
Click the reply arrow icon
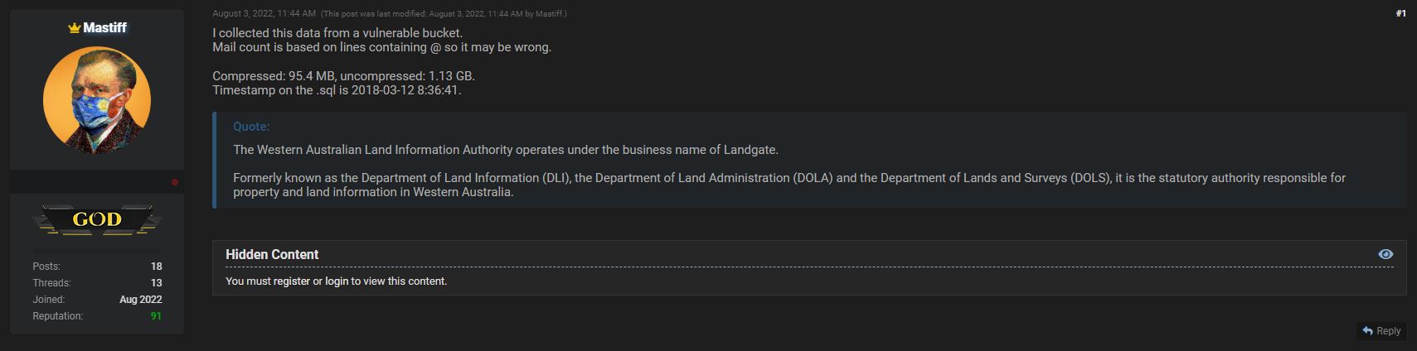pos(1368,330)
